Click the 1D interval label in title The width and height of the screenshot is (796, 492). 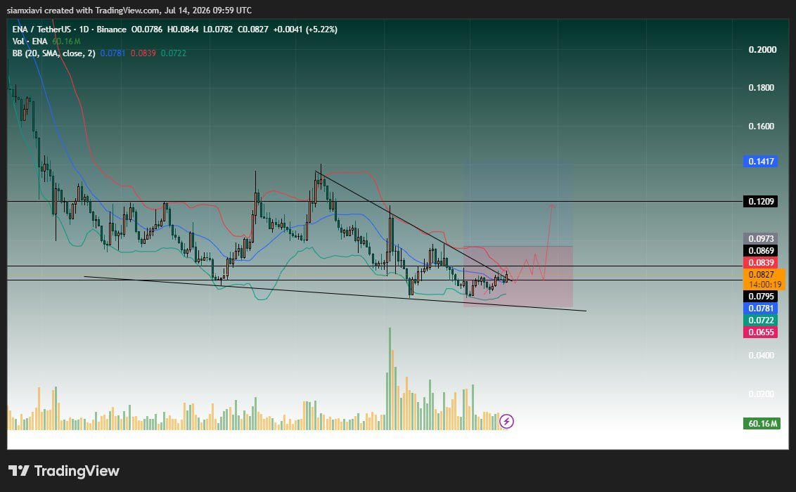pos(84,30)
